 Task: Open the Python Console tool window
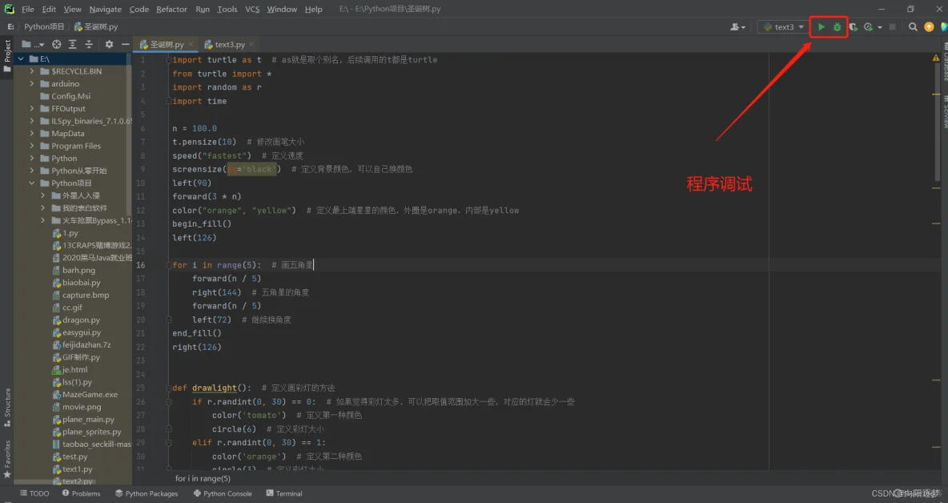tap(223, 493)
